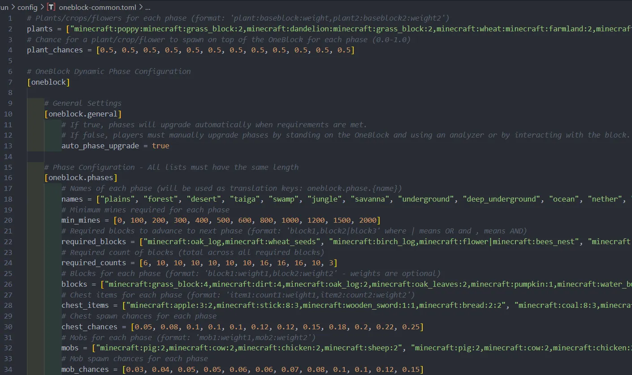Image resolution: width=632 pixels, height=375 pixels.
Task: Click the "# Phase Configuration" comment on line 15
Action: (x=171, y=167)
